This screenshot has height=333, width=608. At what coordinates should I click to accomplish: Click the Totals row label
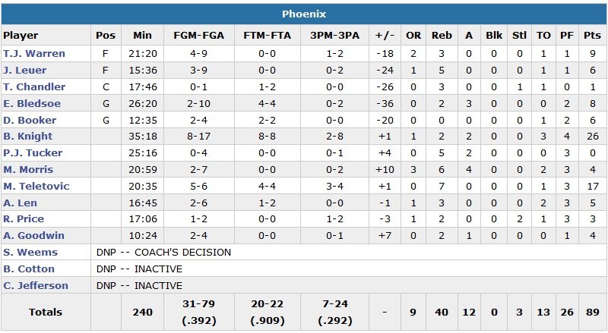click(46, 312)
